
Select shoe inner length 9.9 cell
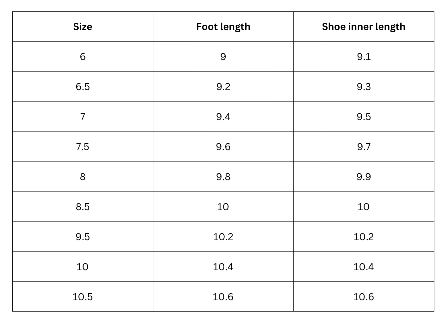[364, 177]
